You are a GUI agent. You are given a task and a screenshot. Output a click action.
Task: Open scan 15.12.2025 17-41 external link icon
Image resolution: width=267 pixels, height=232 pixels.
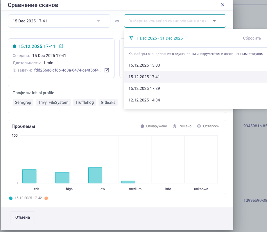61,46
